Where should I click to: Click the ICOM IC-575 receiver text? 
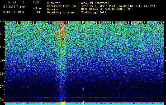106,9
